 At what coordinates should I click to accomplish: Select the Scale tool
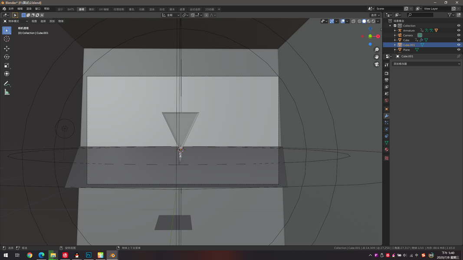7,65
